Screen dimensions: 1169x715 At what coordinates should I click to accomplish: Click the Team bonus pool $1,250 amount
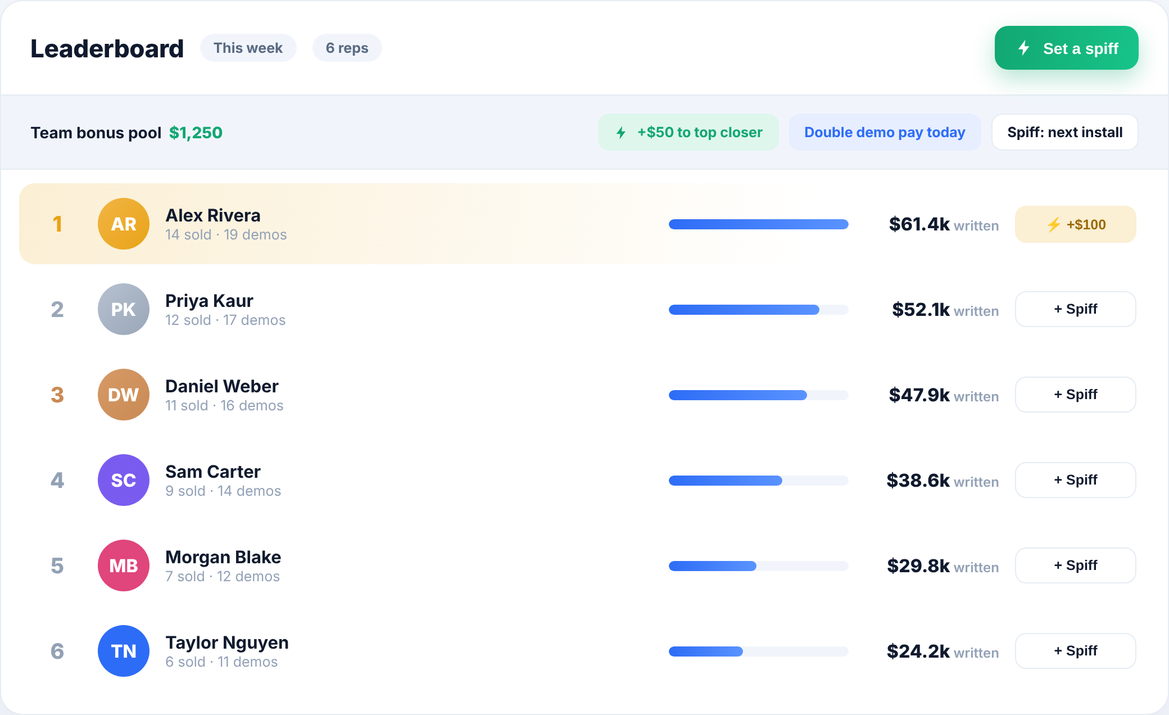coord(196,133)
